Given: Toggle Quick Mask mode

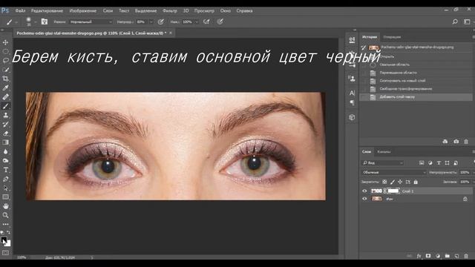Looking at the screenshot, I should 5,253.
